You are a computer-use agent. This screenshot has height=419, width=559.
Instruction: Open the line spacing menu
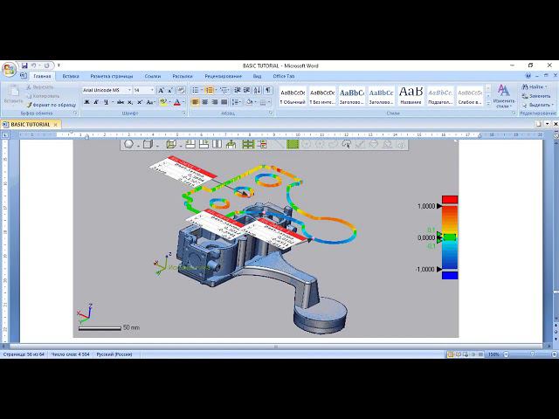point(236,102)
